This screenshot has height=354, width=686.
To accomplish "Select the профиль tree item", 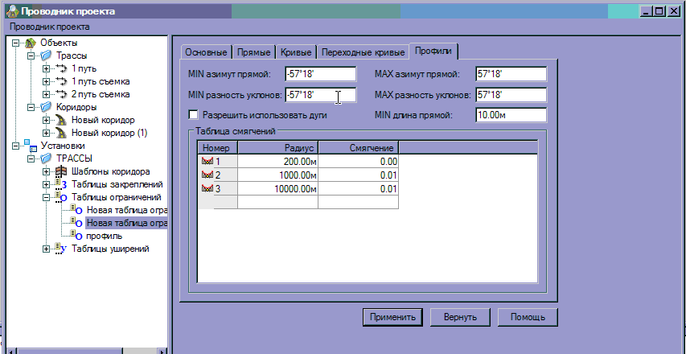I will (x=105, y=236).
